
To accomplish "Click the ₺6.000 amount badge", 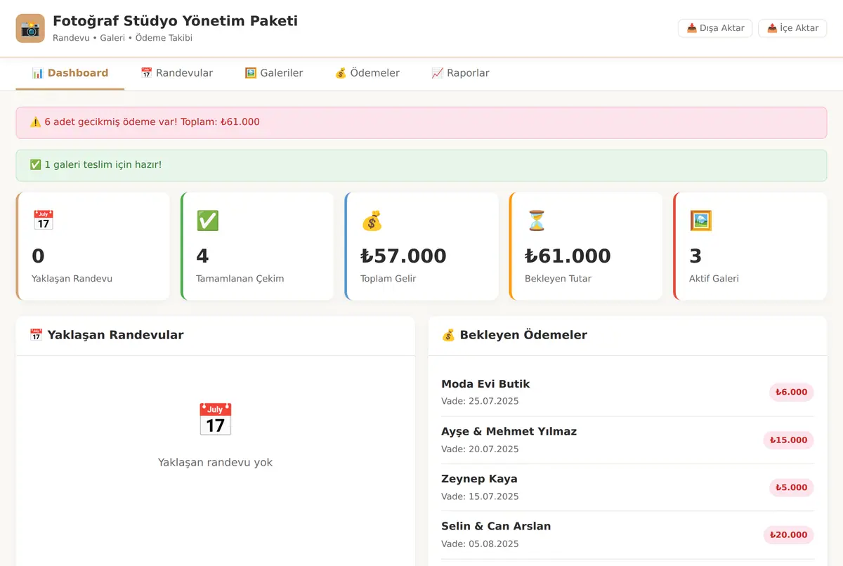I will point(791,392).
